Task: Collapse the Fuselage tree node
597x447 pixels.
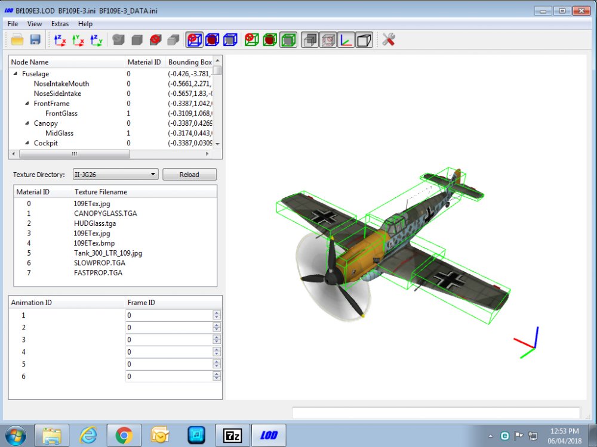Action: pyautogui.click(x=16, y=74)
